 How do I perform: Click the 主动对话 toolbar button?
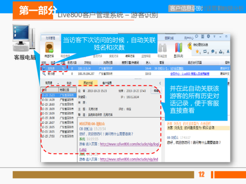click(97, 56)
